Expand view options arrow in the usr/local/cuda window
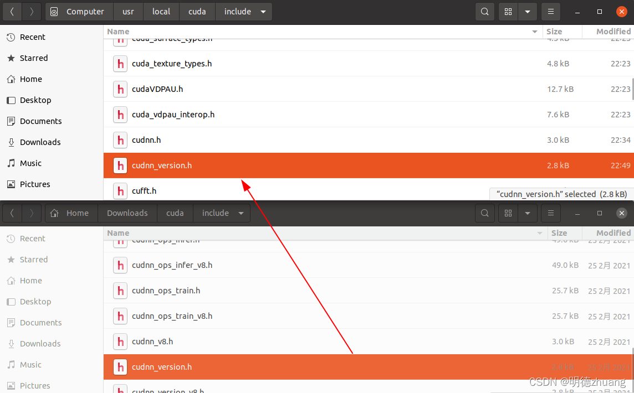634x393 pixels. click(x=527, y=12)
